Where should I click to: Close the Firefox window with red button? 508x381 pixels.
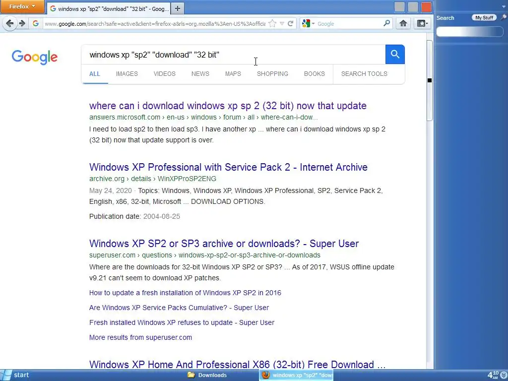426,7
